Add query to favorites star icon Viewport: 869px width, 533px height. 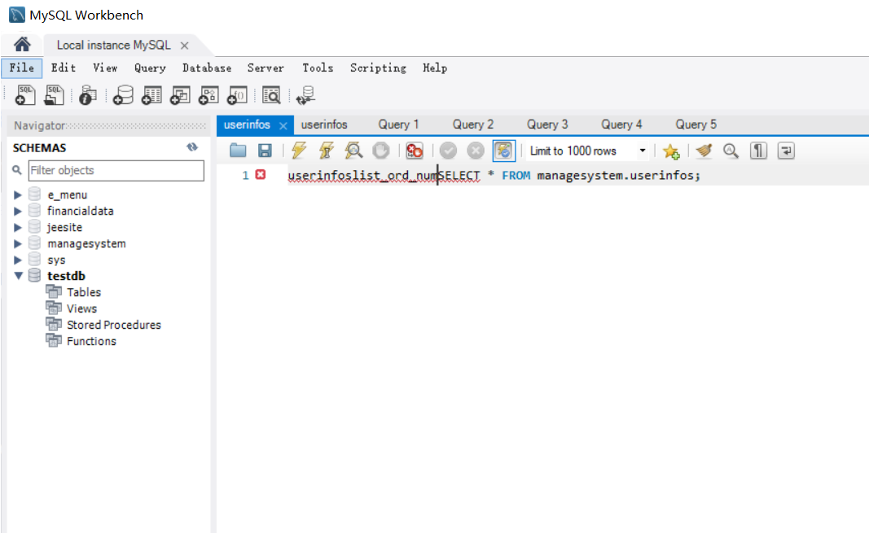coord(670,151)
